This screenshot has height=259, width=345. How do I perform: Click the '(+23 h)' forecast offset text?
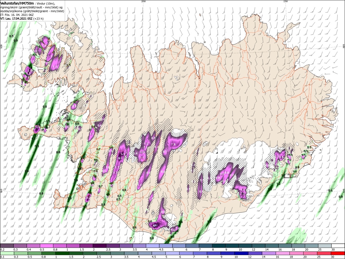(39, 19)
